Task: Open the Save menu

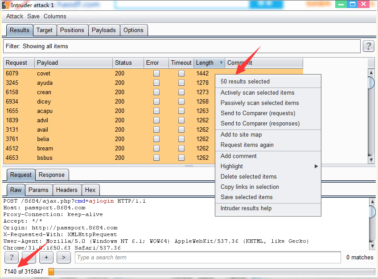Action: [x=33, y=16]
